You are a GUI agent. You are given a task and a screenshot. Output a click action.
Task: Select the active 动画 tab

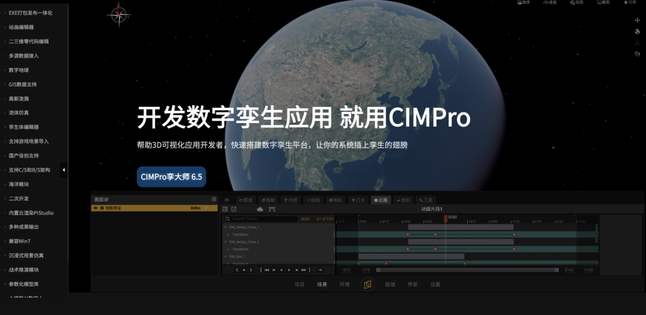pos(380,200)
